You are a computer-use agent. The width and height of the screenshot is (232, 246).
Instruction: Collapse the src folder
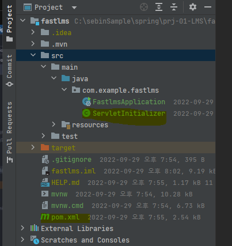pyautogui.click(x=33, y=55)
